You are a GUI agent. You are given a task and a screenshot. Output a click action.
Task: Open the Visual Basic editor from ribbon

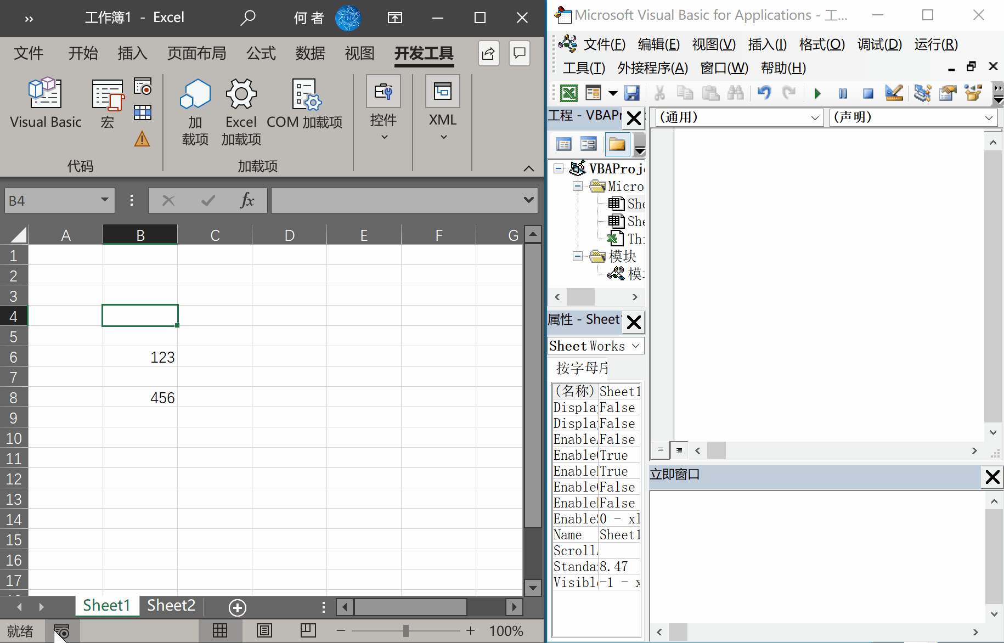[x=46, y=103]
